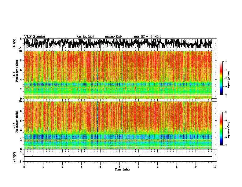Click the "10" tick on time axis

(215, 167)
